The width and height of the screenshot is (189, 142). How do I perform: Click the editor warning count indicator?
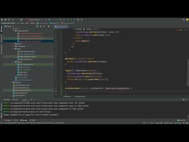tap(181, 30)
